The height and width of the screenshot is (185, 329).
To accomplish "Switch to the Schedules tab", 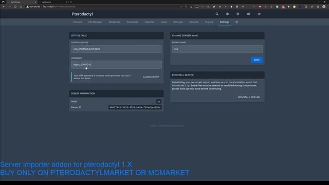I will [x=133, y=22].
